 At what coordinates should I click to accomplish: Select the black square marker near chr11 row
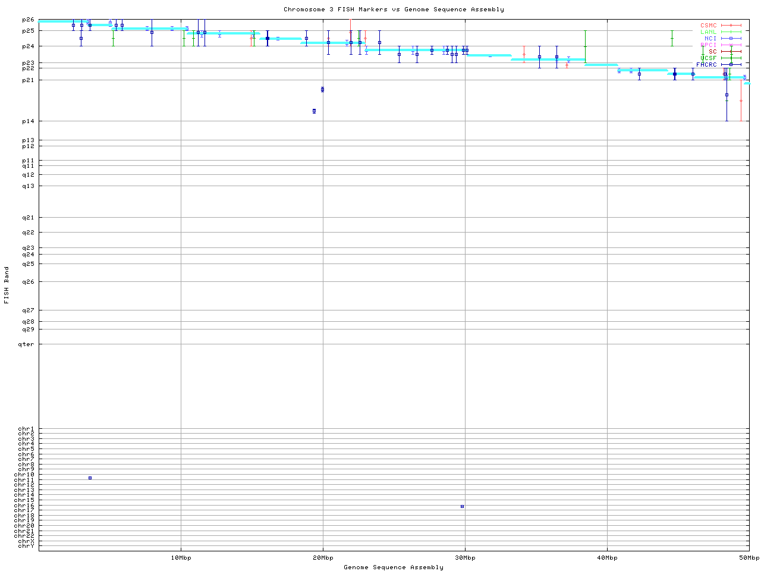90,478
